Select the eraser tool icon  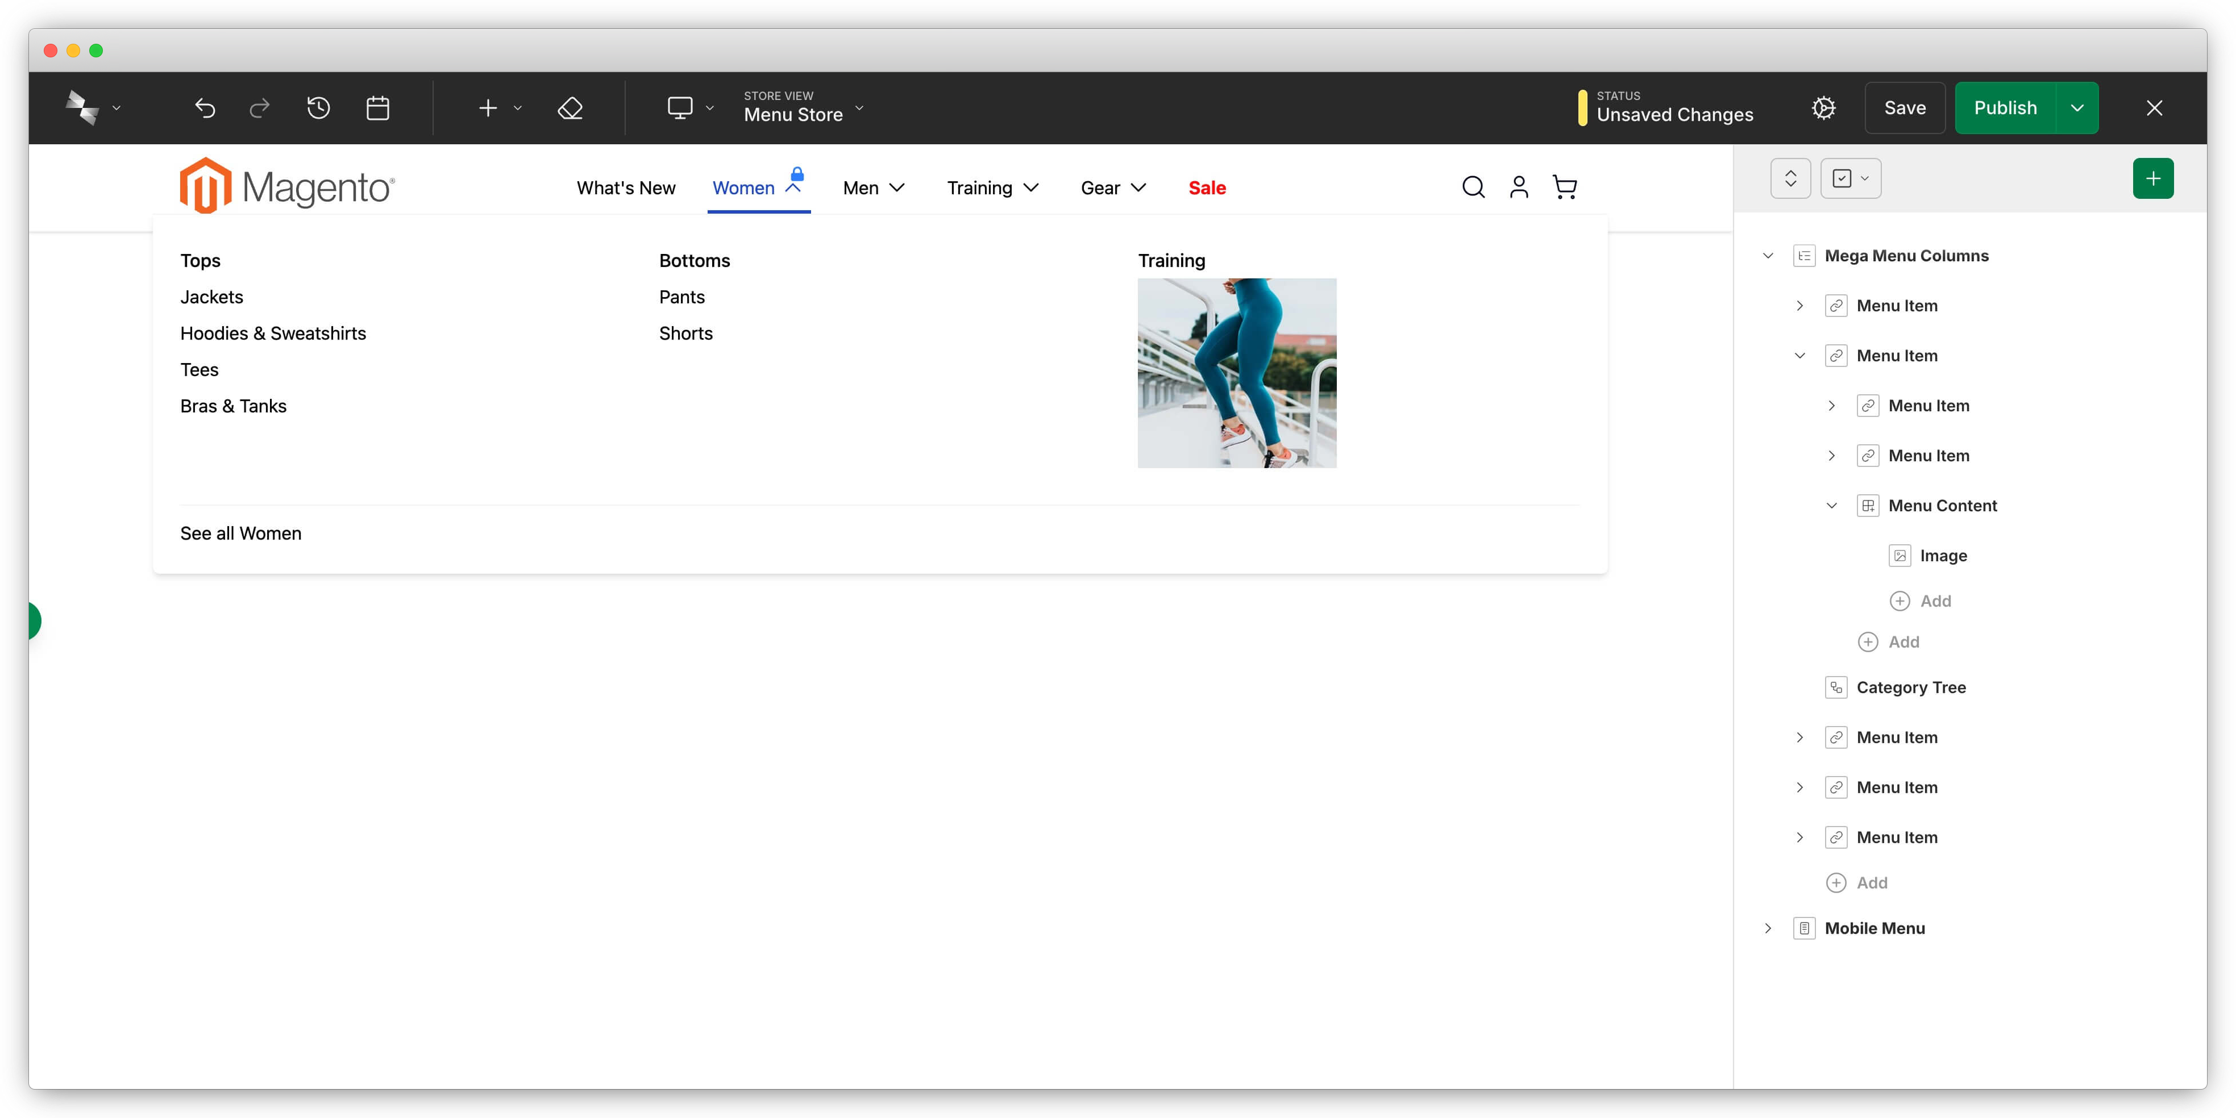tap(570, 109)
